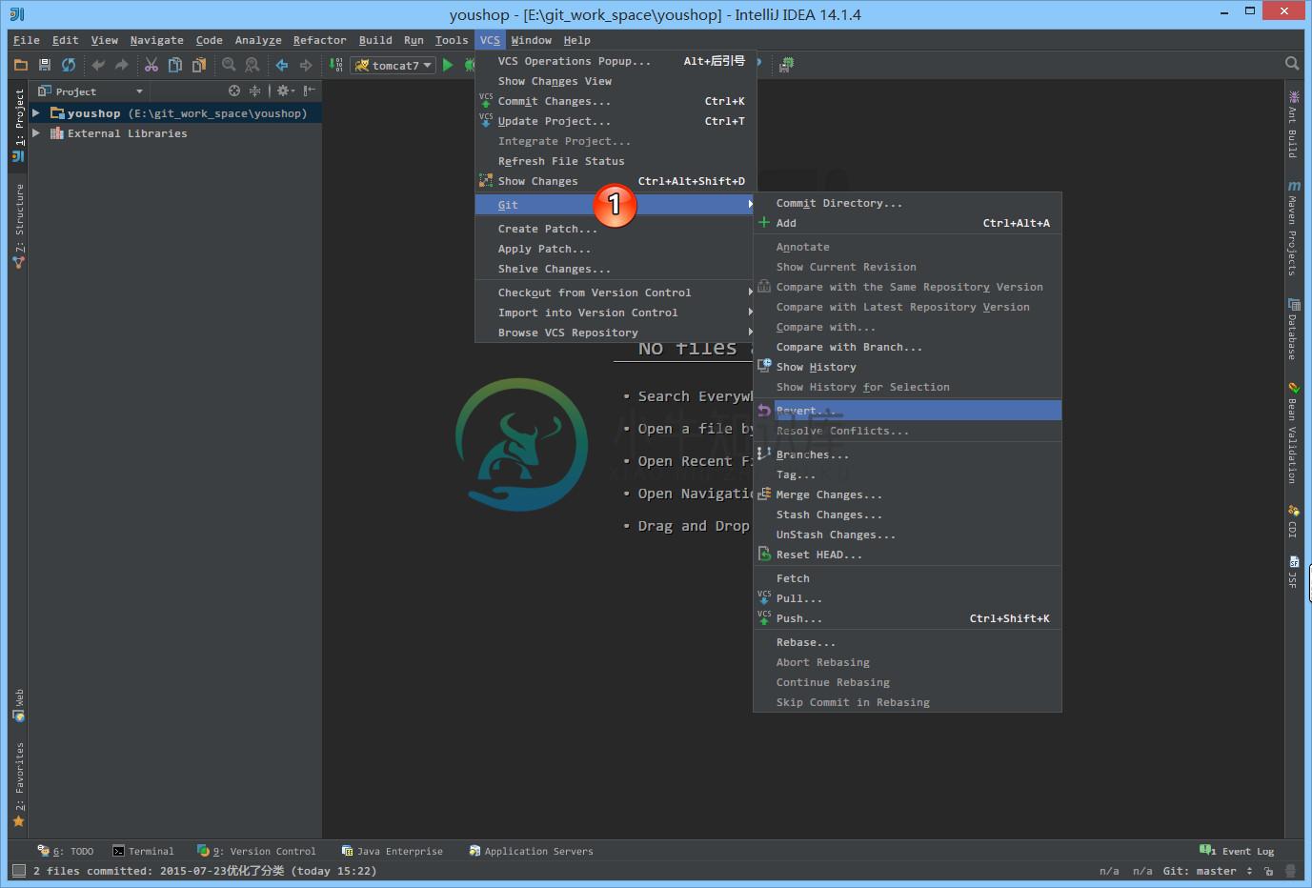The width and height of the screenshot is (1312, 888).
Task: Open the Maven Projects side panel
Action: (1294, 229)
